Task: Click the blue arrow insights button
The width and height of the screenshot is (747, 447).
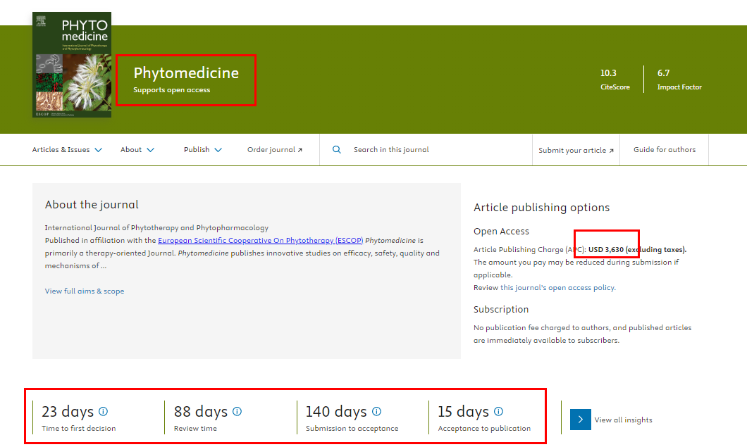Action: click(x=580, y=420)
